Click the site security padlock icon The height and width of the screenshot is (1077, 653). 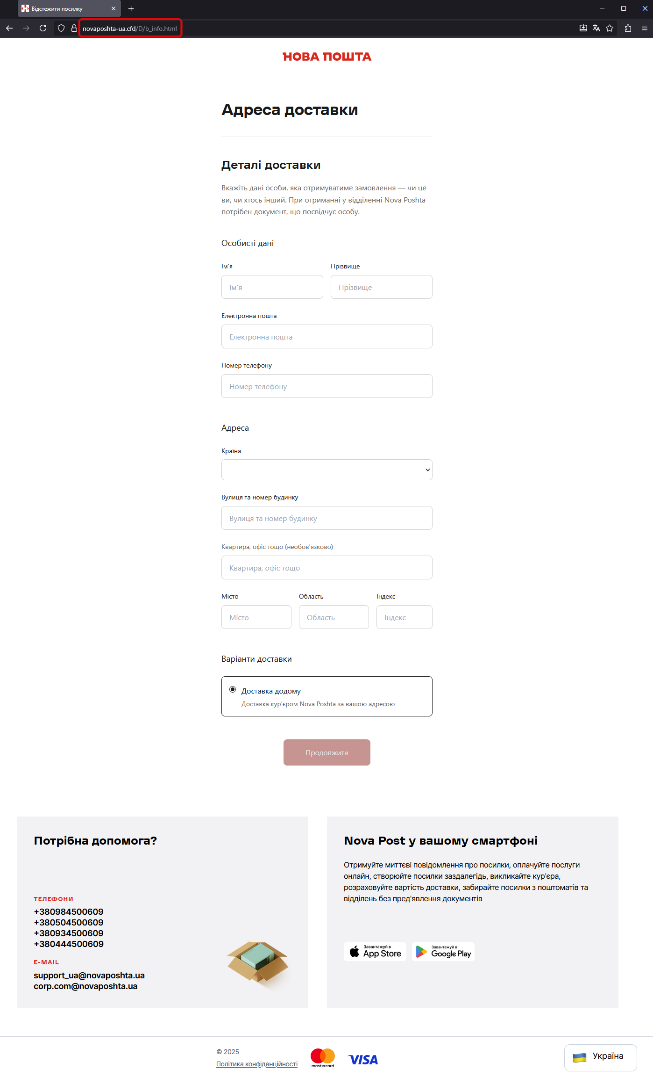click(74, 28)
